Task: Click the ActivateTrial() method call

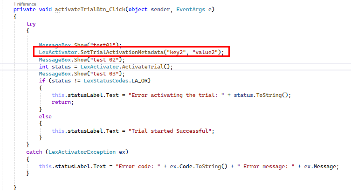Action: (x=146, y=67)
